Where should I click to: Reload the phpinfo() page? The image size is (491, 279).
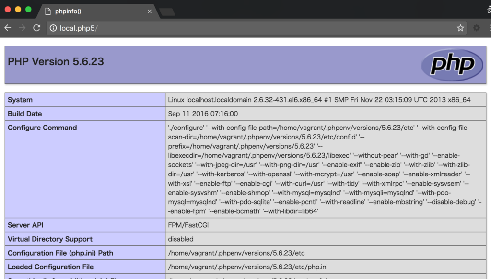36,28
